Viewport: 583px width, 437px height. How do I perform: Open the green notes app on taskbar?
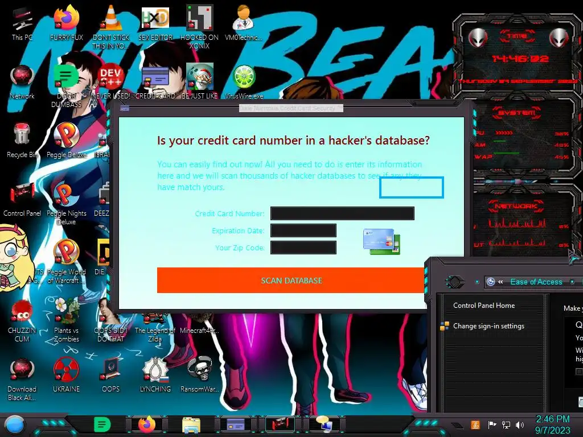pos(102,424)
